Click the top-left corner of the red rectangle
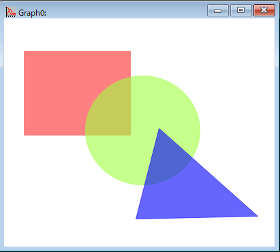 24,51
